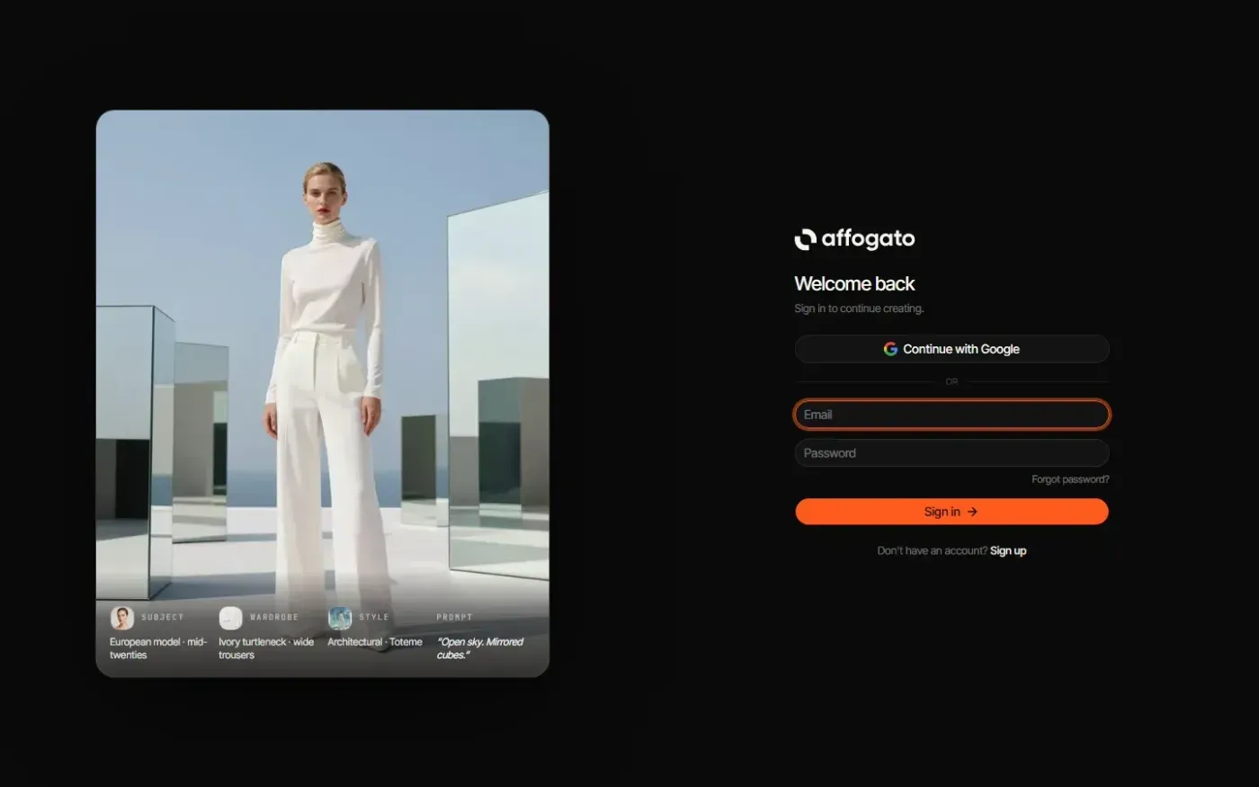Click the 'OR' divider label

click(951, 382)
